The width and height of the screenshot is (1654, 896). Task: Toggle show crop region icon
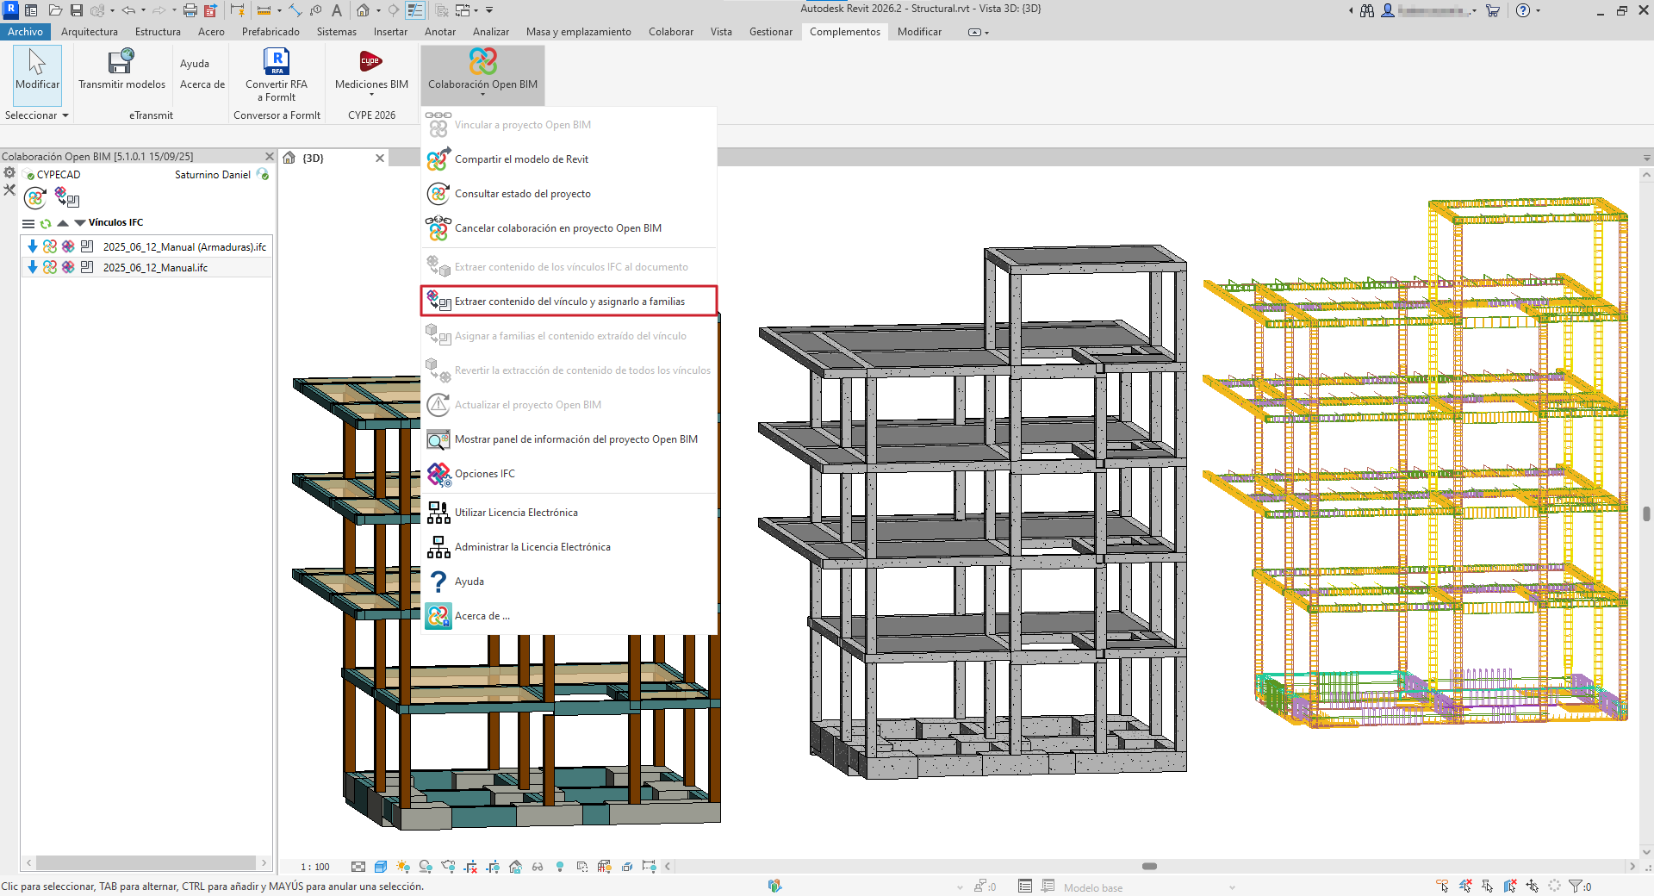[x=493, y=867]
